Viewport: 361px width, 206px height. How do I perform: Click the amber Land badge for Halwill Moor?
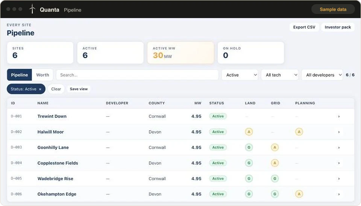[x=249, y=132]
